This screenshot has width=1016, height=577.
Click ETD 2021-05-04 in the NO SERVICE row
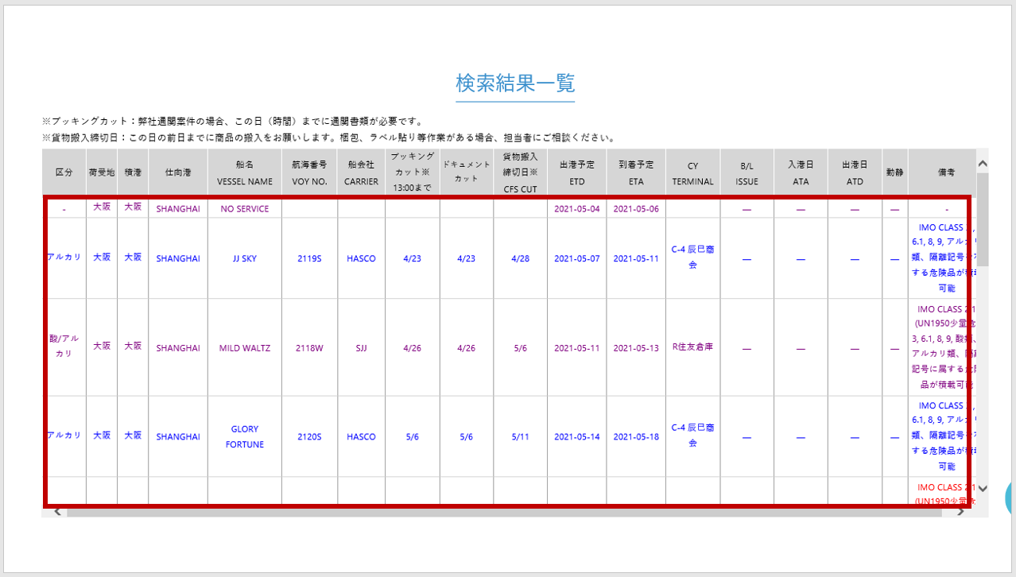[577, 209]
